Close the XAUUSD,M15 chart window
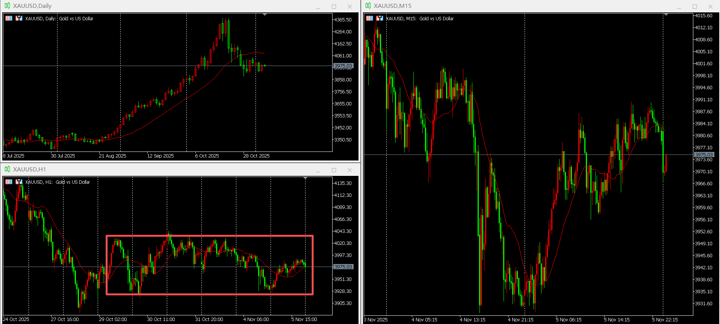 pyautogui.click(x=710, y=6)
